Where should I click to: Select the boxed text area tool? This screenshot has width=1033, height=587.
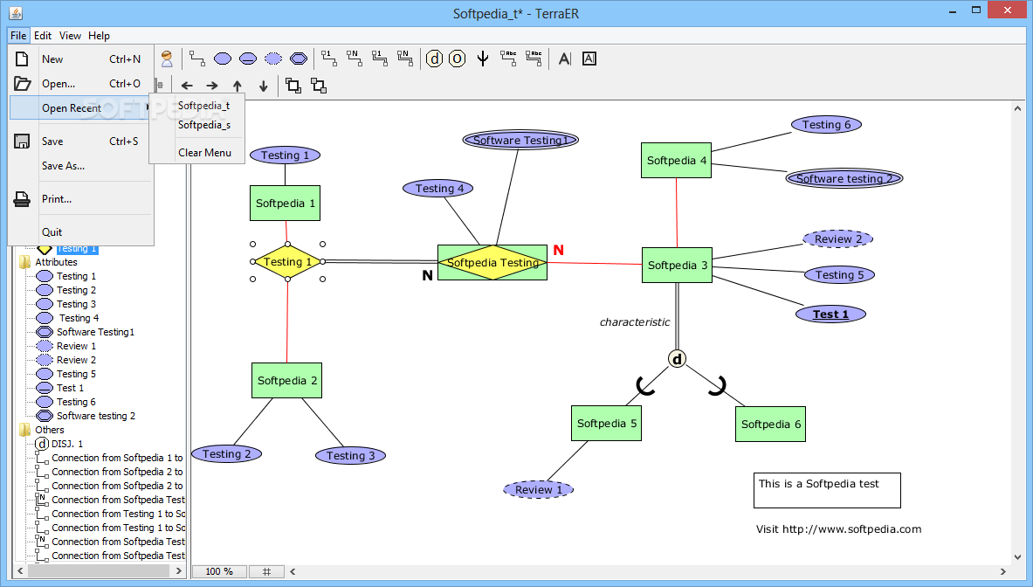(589, 59)
